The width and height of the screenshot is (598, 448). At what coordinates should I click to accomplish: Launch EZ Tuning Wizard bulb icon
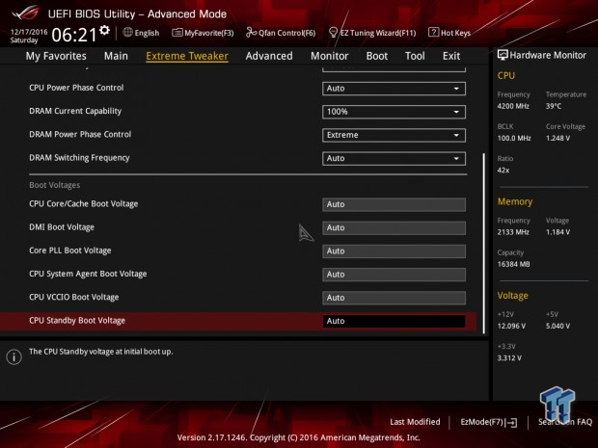click(333, 33)
